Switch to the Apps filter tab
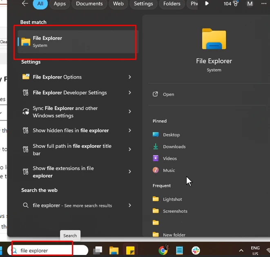 click(x=60, y=4)
